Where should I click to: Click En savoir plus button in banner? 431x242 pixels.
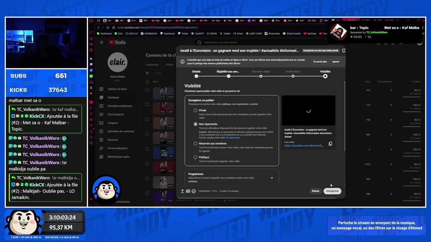click(320, 62)
